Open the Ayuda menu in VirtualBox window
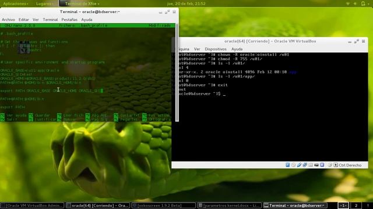The image size is (373, 209). (237, 49)
